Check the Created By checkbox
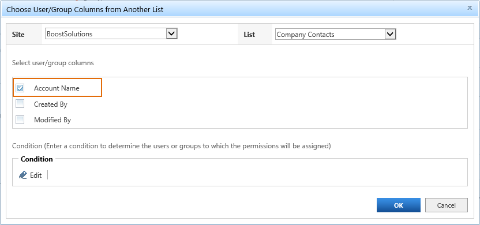The width and height of the screenshot is (480, 225). pos(20,104)
